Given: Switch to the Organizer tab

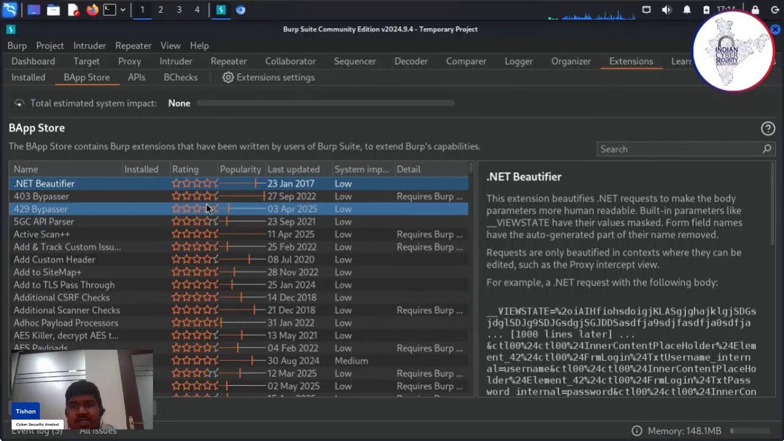Looking at the screenshot, I should pyautogui.click(x=571, y=61).
